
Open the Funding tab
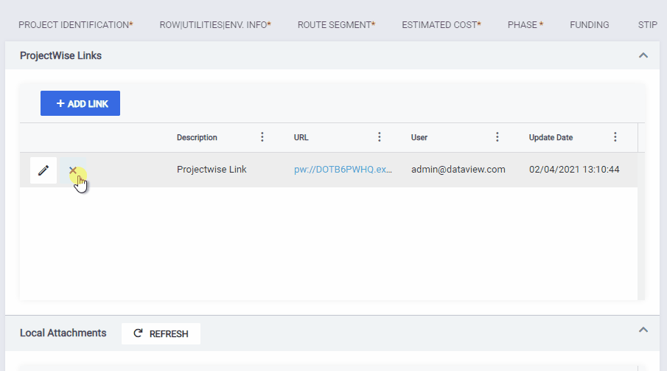click(x=590, y=25)
